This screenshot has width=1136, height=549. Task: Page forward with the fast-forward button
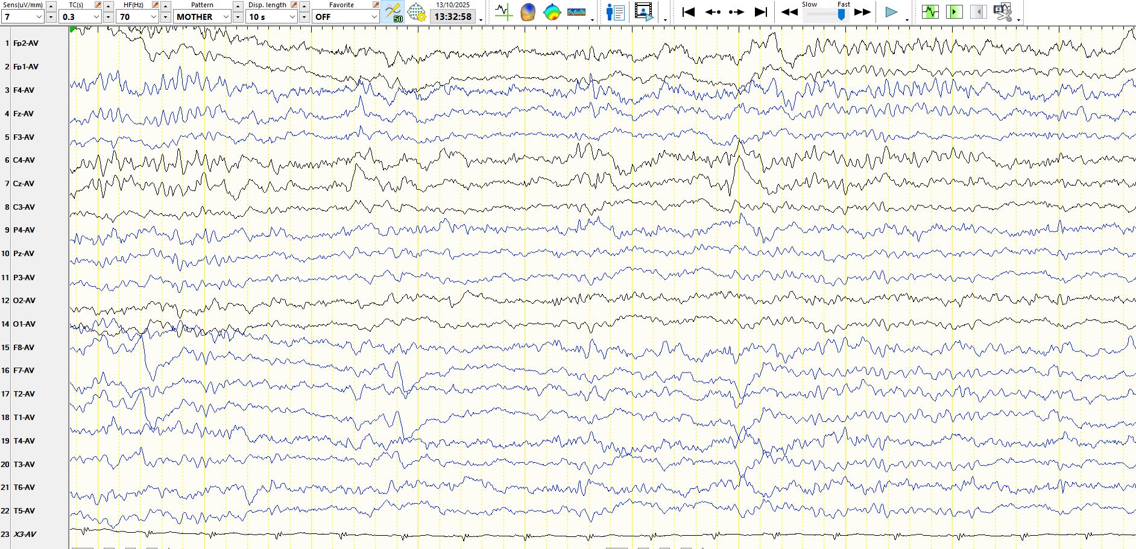point(863,12)
